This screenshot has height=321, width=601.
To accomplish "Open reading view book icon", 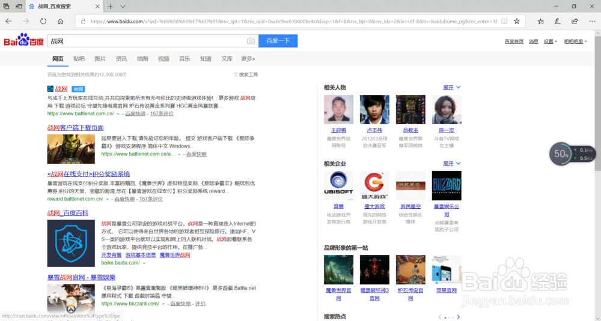I will click(504, 22).
